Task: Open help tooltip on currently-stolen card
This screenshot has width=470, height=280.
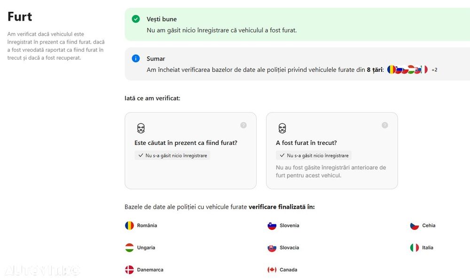Action: click(x=243, y=125)
